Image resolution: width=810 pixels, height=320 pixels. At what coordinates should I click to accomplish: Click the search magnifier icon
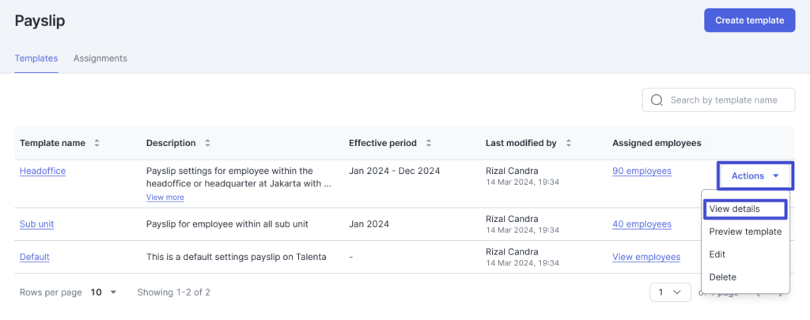657,100
